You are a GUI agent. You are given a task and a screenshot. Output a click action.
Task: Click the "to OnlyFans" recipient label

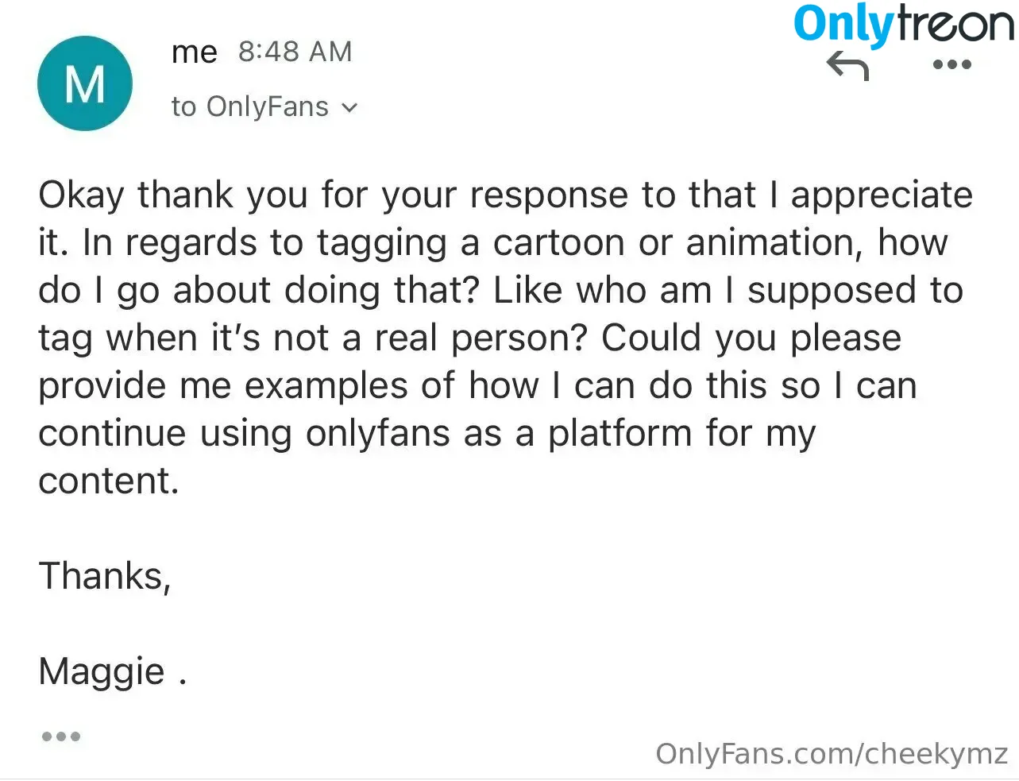tap(249, 107)
